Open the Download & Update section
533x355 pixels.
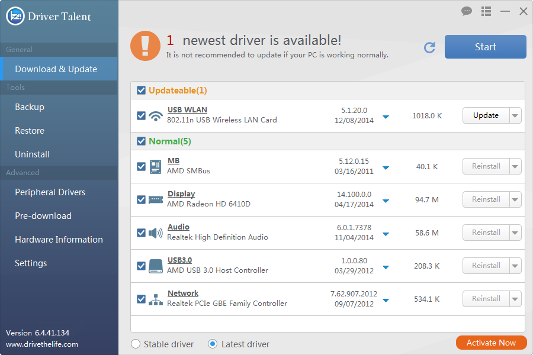click(59, 69)
